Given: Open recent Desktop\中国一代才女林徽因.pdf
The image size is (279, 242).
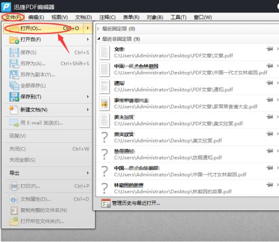Looking at the screenshot, I should (x=187, y=171).
